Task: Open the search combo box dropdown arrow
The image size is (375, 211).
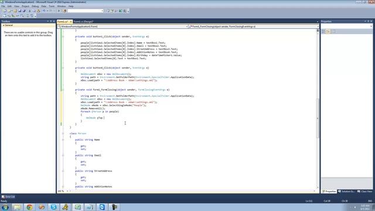Action: 102,11
